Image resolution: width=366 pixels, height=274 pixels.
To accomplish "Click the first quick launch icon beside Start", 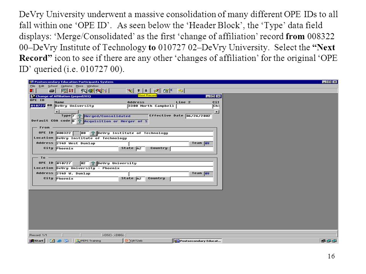I will 52,241.
